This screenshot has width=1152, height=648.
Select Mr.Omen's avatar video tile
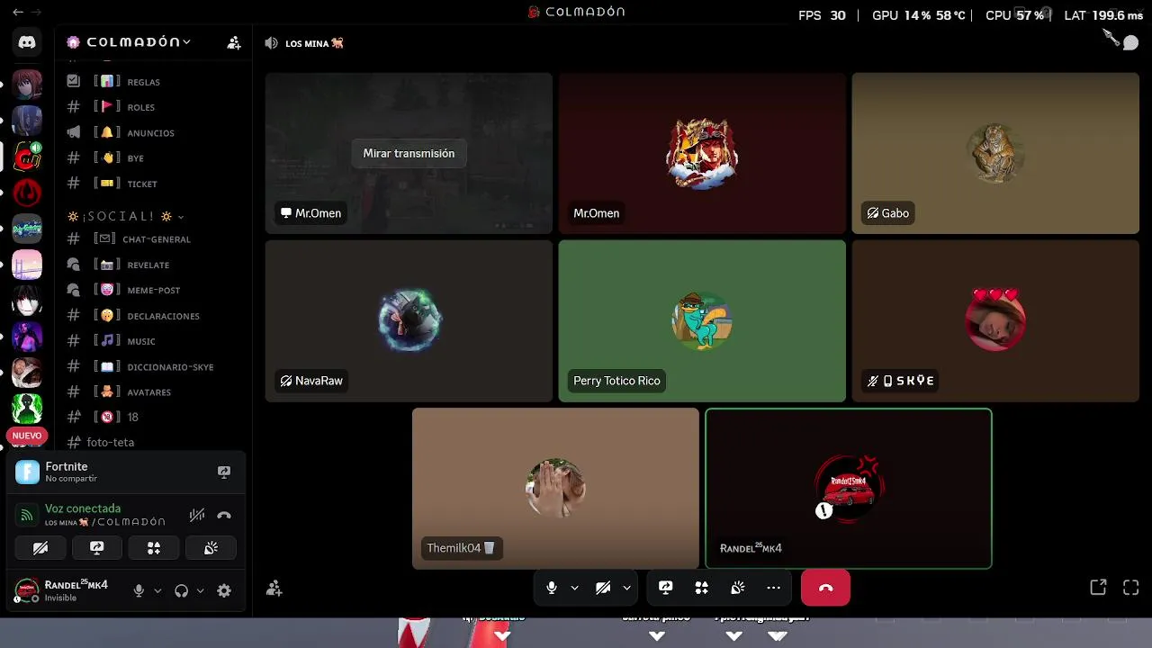coord(702,153)
